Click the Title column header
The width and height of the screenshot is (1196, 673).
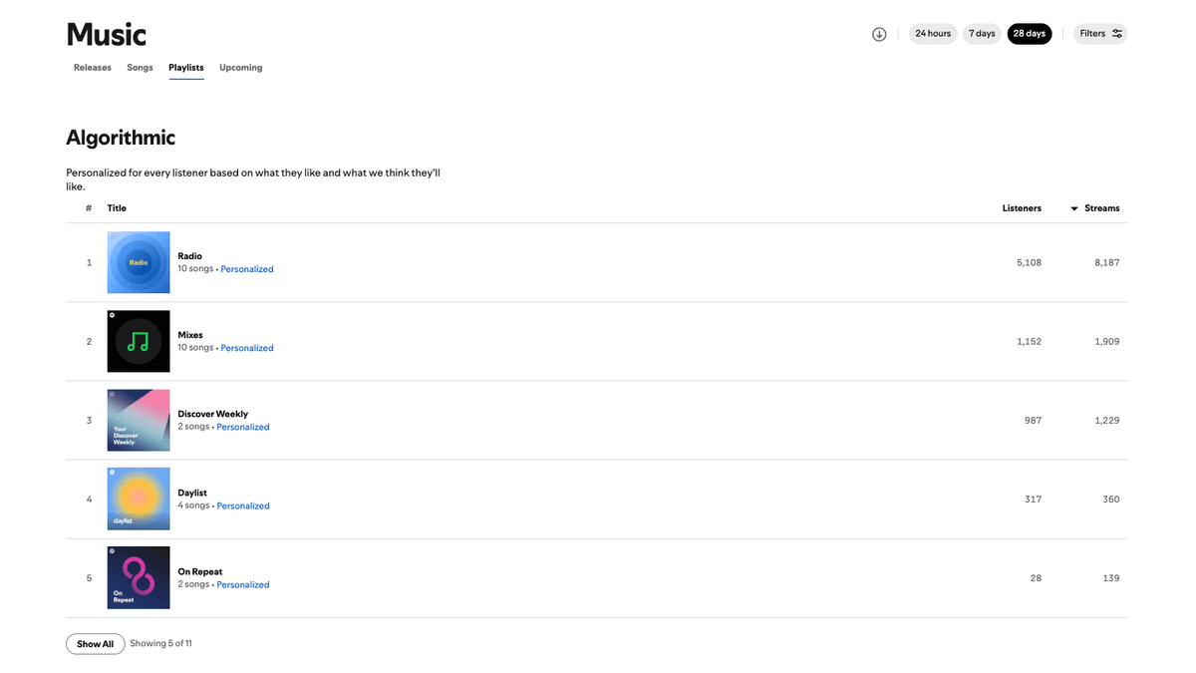[117, 208]
